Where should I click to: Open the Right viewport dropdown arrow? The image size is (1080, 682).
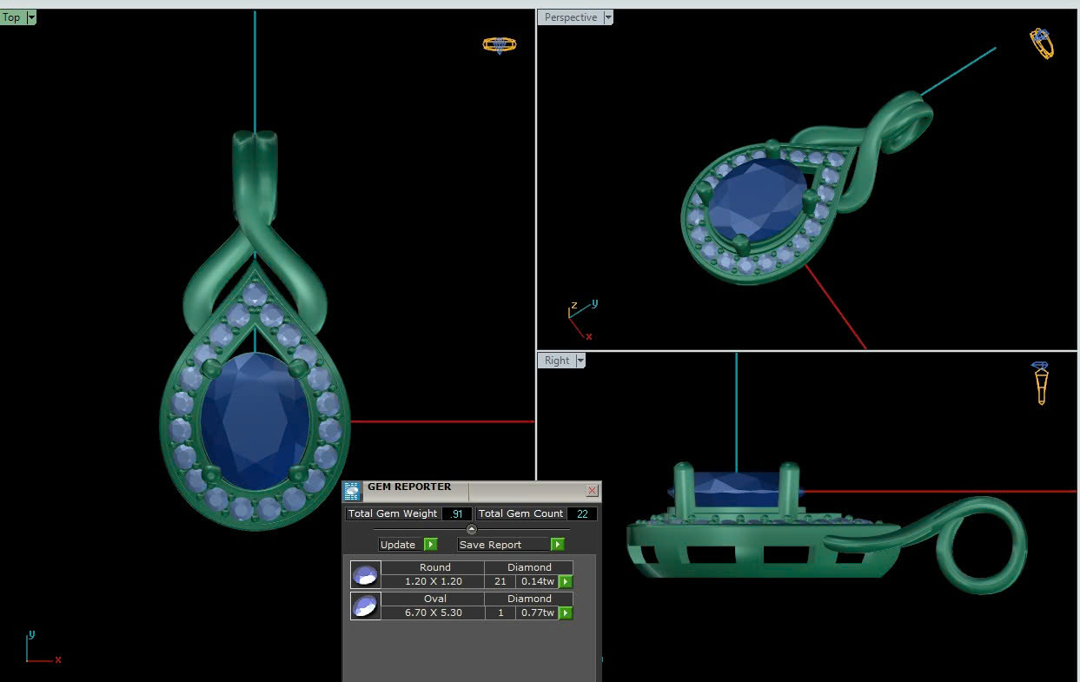tap(580, 361)
